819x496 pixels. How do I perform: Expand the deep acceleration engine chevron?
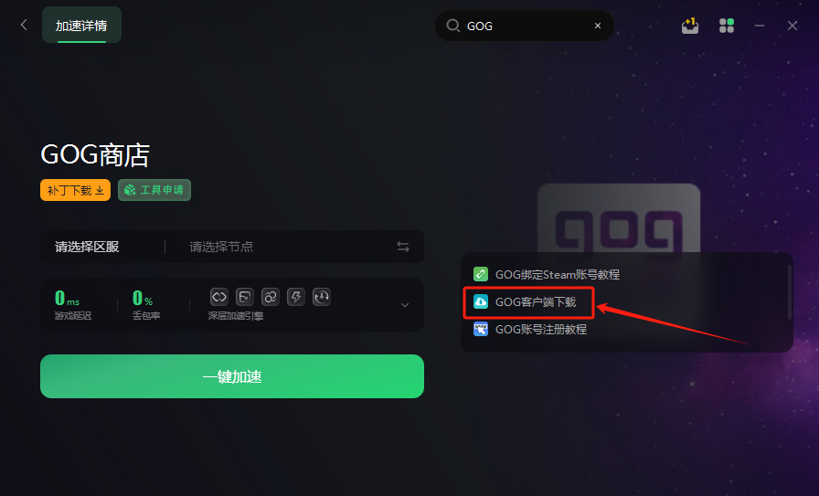(x=405, y=305)
